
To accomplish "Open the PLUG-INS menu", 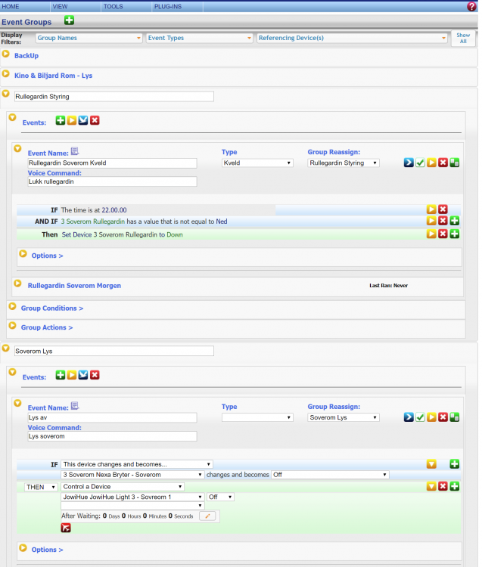I will 167,6.
